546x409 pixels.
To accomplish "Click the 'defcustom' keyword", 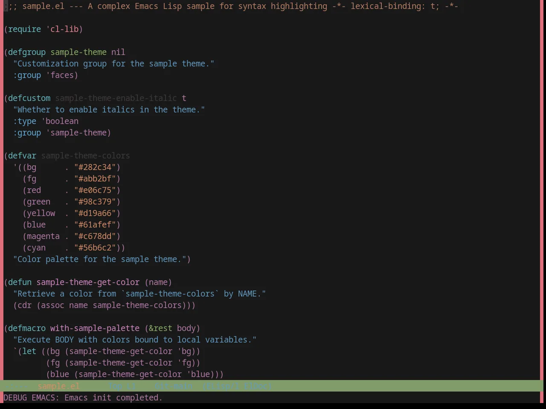I will [x=29, y=98].
